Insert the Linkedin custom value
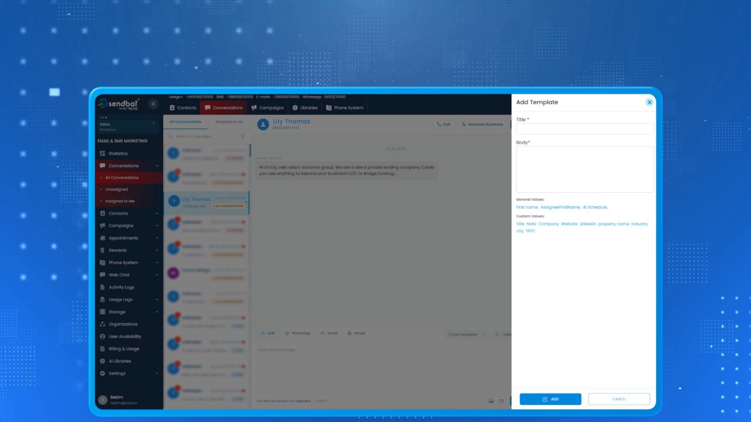The height and width of the screenshot is (422, 751). [x=588, y=224]
